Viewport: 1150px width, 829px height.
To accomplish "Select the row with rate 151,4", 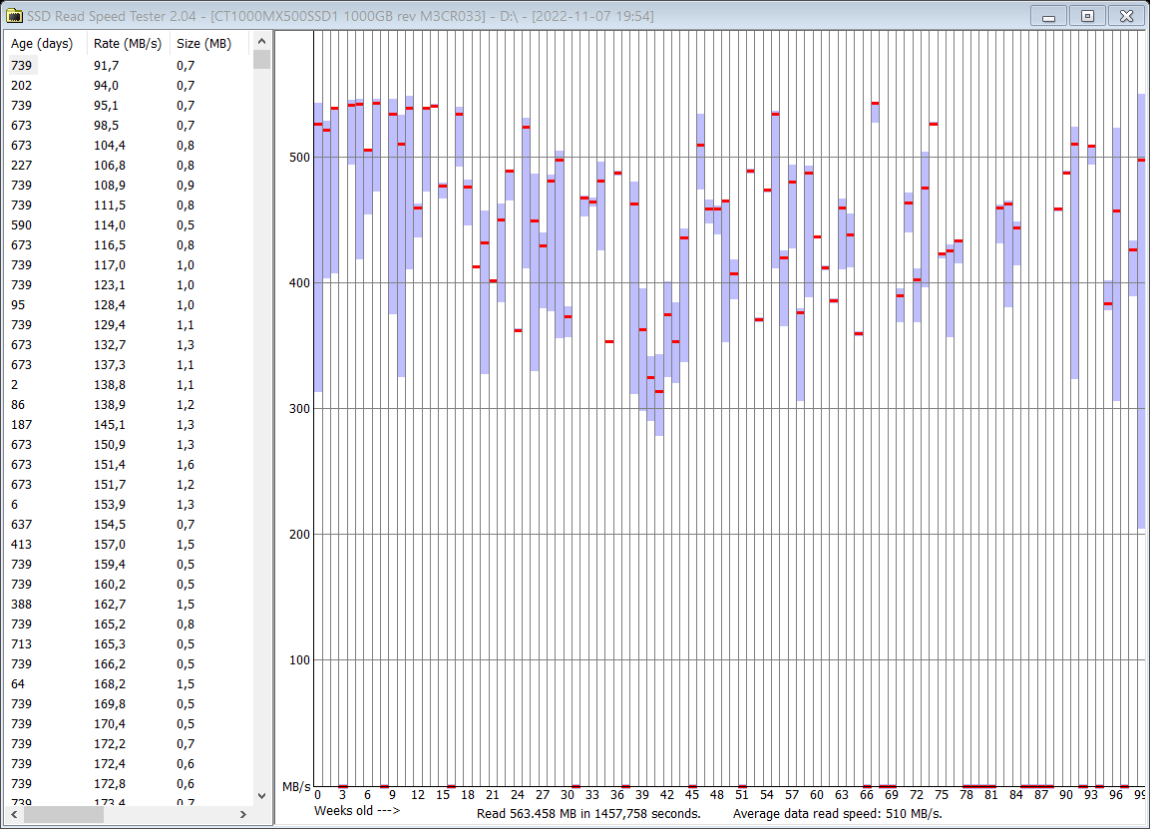I will click(x=129, y=465).
